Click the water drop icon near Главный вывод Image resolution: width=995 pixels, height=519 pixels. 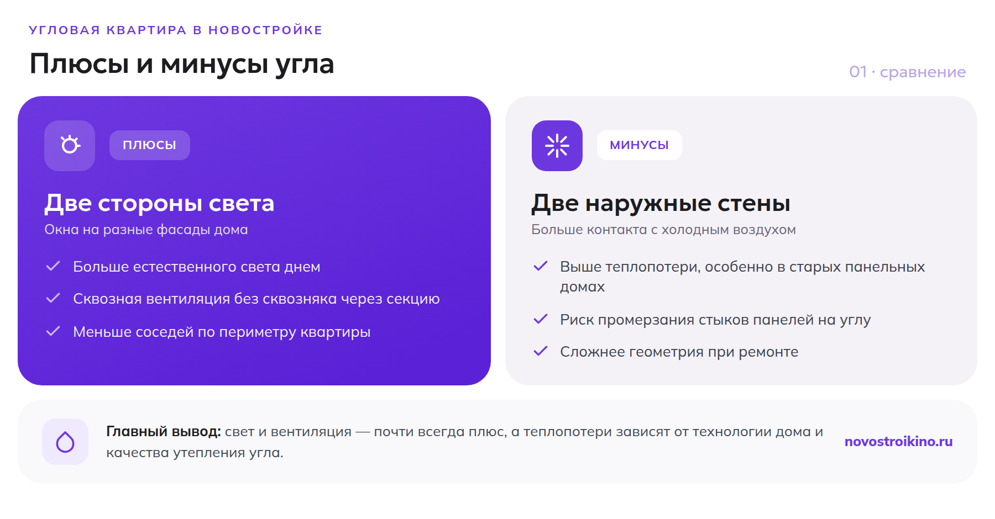click(65, 442)
